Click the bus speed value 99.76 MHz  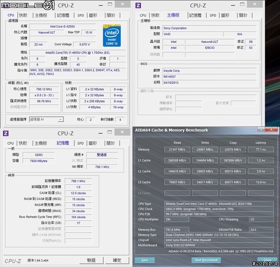tap(44, 101)
